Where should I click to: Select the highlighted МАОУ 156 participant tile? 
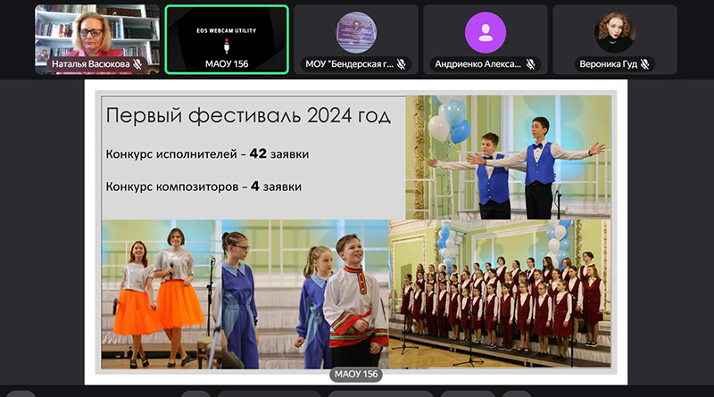[227, 39]
